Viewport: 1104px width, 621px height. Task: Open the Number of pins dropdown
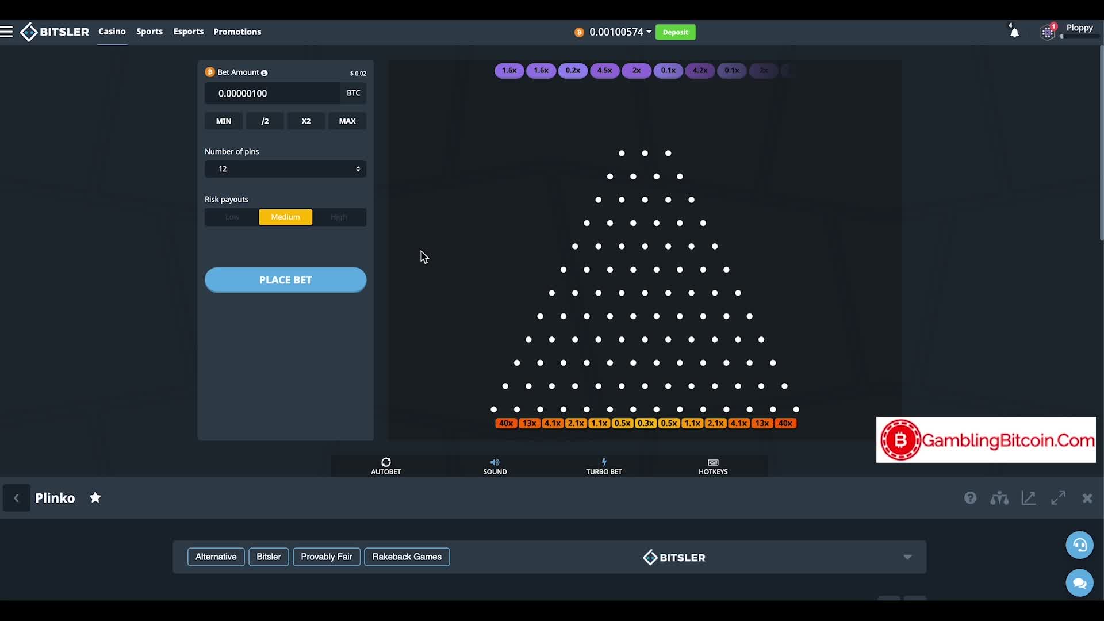pos(285,169)
